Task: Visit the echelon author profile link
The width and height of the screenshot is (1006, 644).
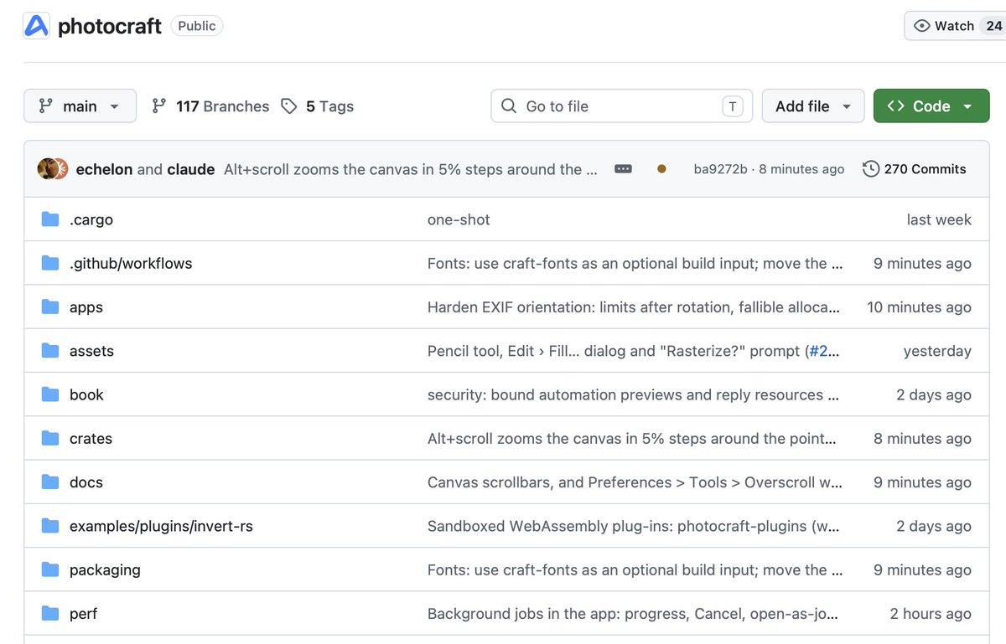Action: pos(104,169)
